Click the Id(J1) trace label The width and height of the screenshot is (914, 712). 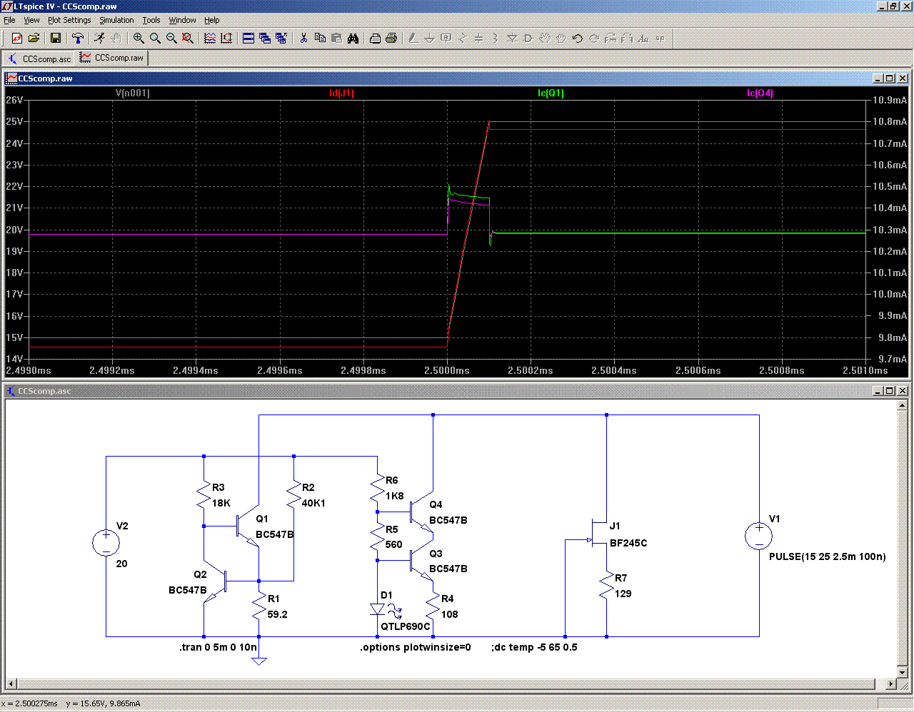coord(341,93)
